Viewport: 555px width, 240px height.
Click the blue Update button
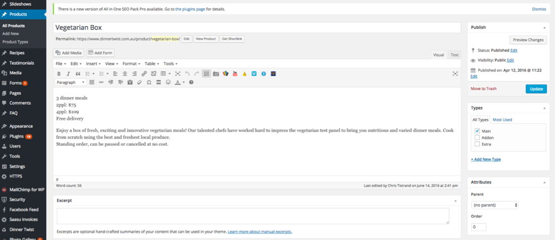tap(536, 89)
